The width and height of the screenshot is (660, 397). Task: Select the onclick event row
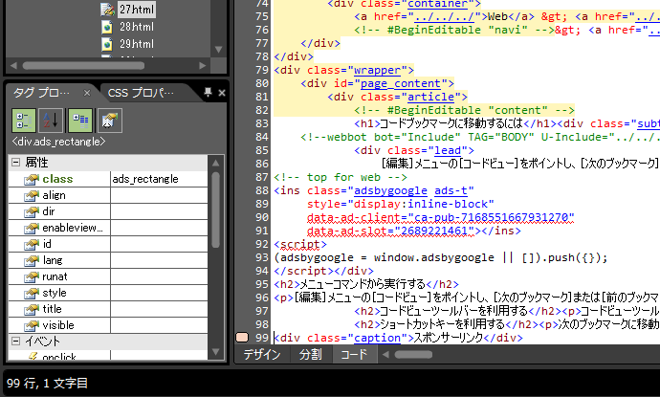pyautogui.click(x=108, y=355)
